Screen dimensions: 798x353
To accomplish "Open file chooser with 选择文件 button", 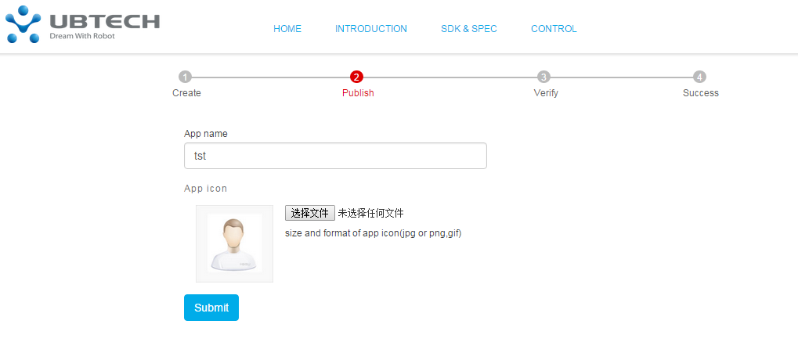I will (310, 213).
